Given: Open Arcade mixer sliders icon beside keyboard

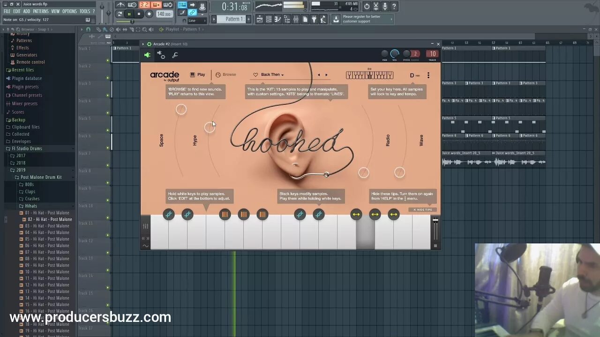Looking at the screenshot, I should [x=146, y=227].
